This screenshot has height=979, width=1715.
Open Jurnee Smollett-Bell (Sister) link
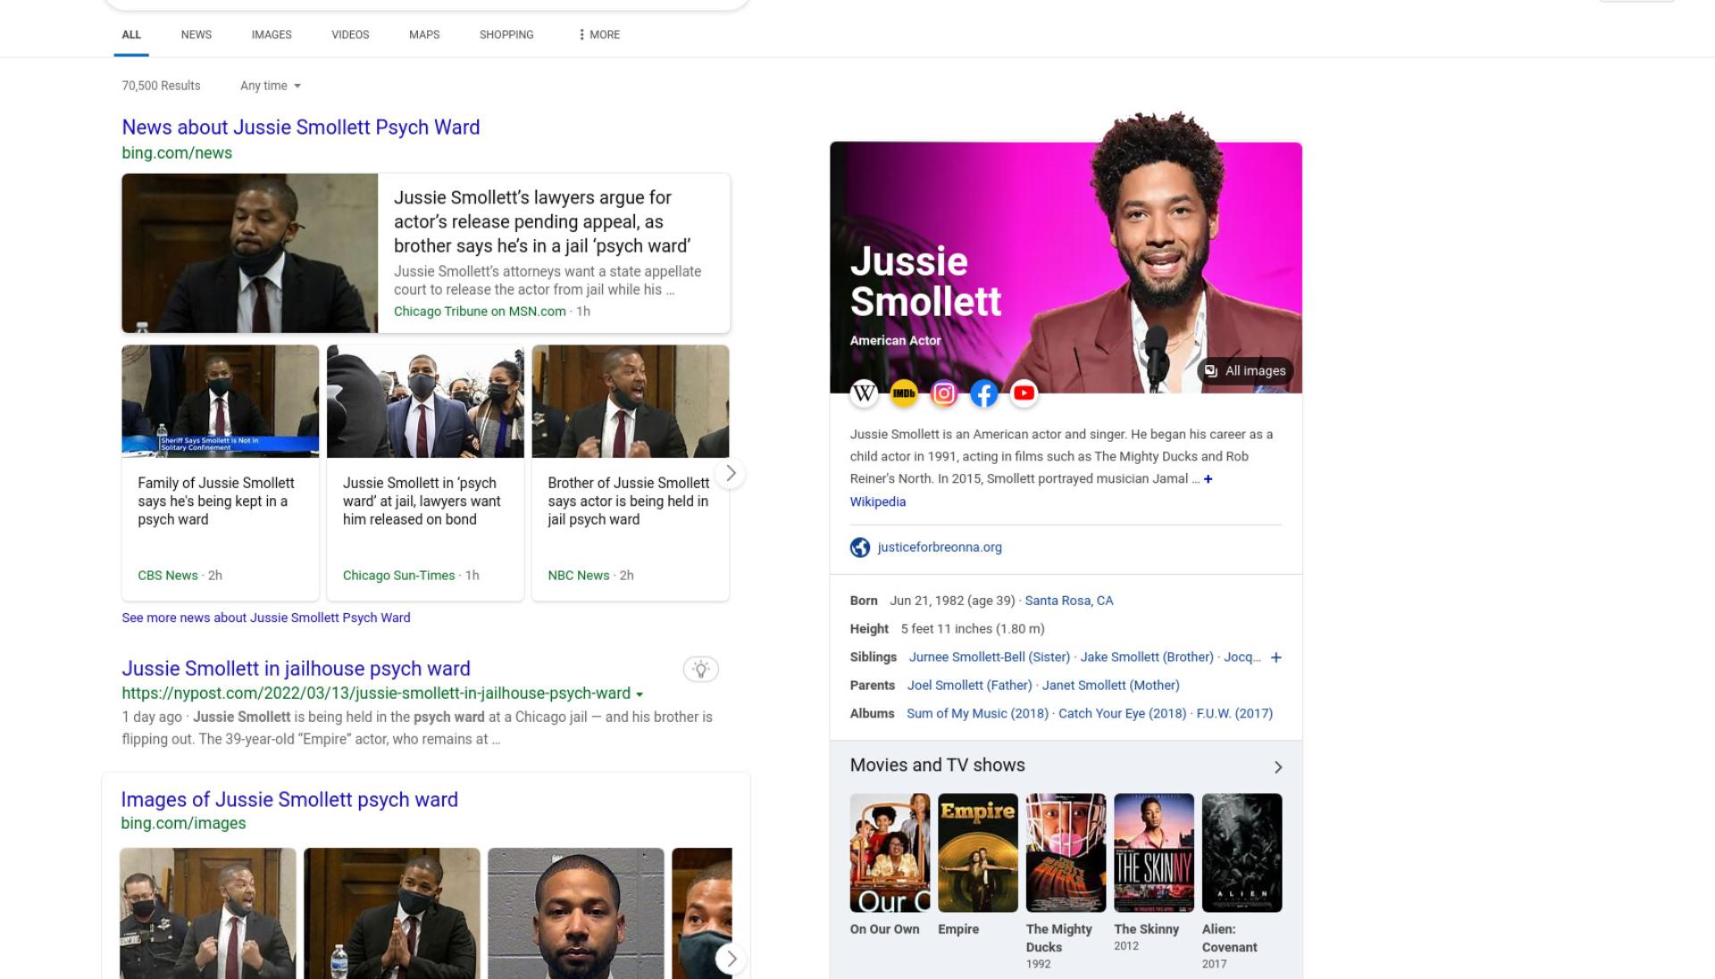tap(990, 657)
